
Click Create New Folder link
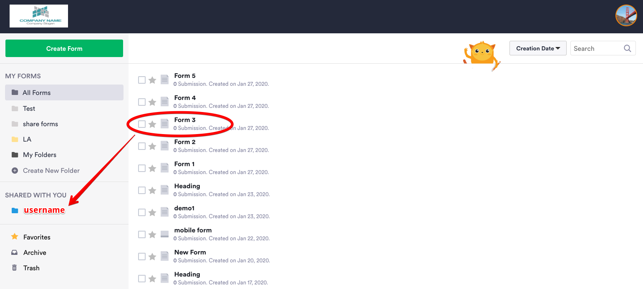pos(51,171)
